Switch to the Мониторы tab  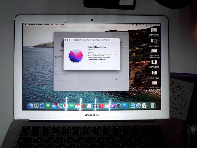point(83,40)
